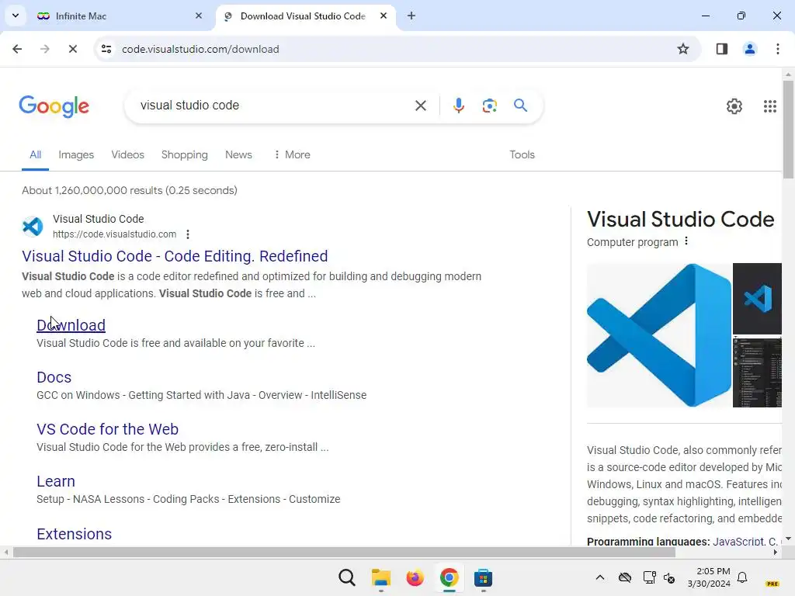This screenshot has height=596, width=795.
Task: Click the Chrome taskbar icon
Action: tap(449, 577)
